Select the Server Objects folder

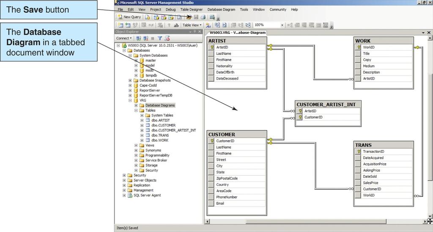(145, 180)
